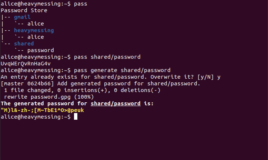The width and height of the screenshot is (268, 160).
Task: Click the last alice@heavymessing prompt
Action: pyautogui.click(x=36, y=117)
